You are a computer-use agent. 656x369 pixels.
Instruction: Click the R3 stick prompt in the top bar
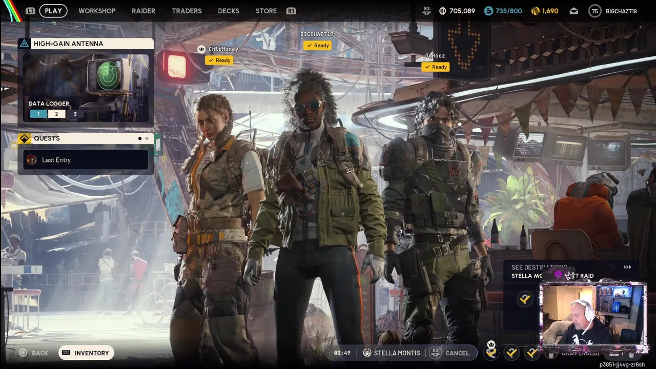pyautogui.click(x=426, y=10)
